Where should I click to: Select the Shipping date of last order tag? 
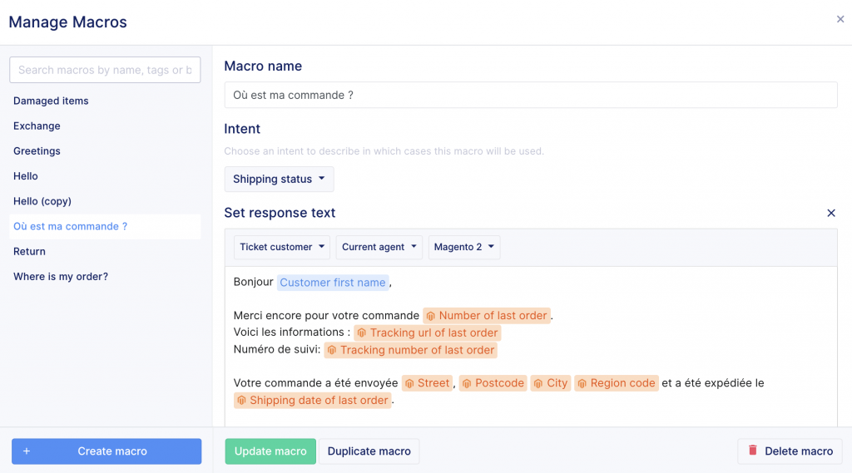pos(313,401)
